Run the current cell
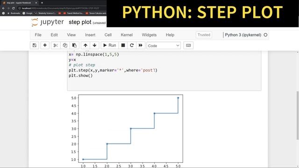 point(110,45)
